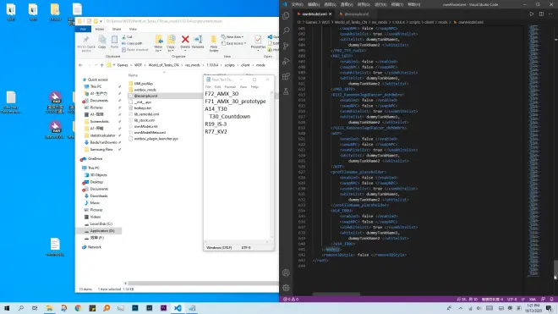The width and height of the screenshot is (558, 314).
Task: Click the T30_Countdown line in Notepad
Action: (x=229, y=117)
